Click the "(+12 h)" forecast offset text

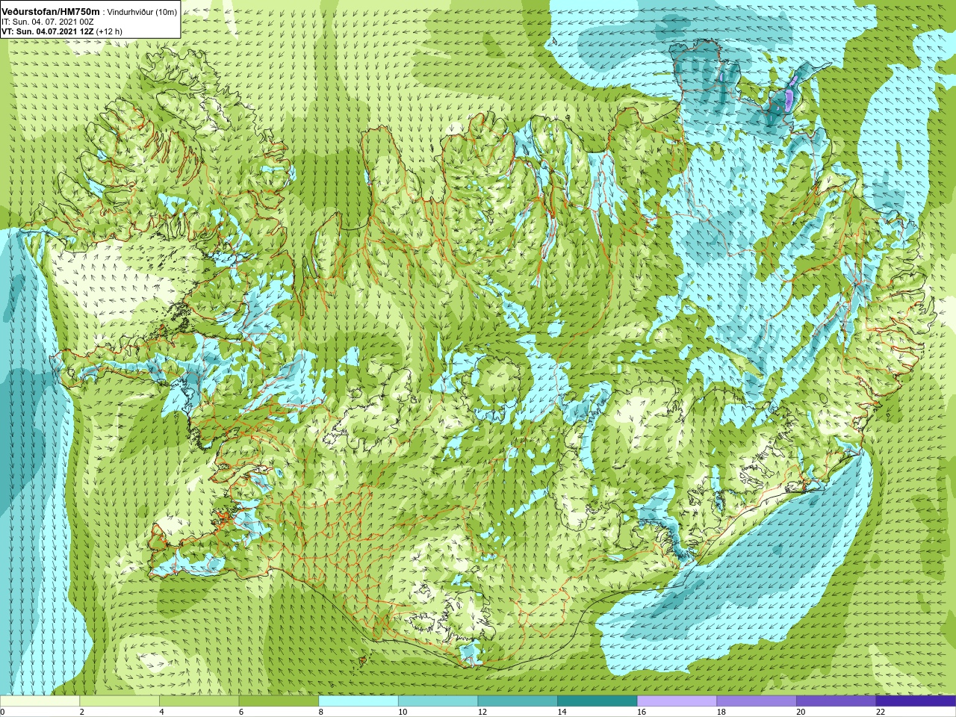tap(109, 32)
